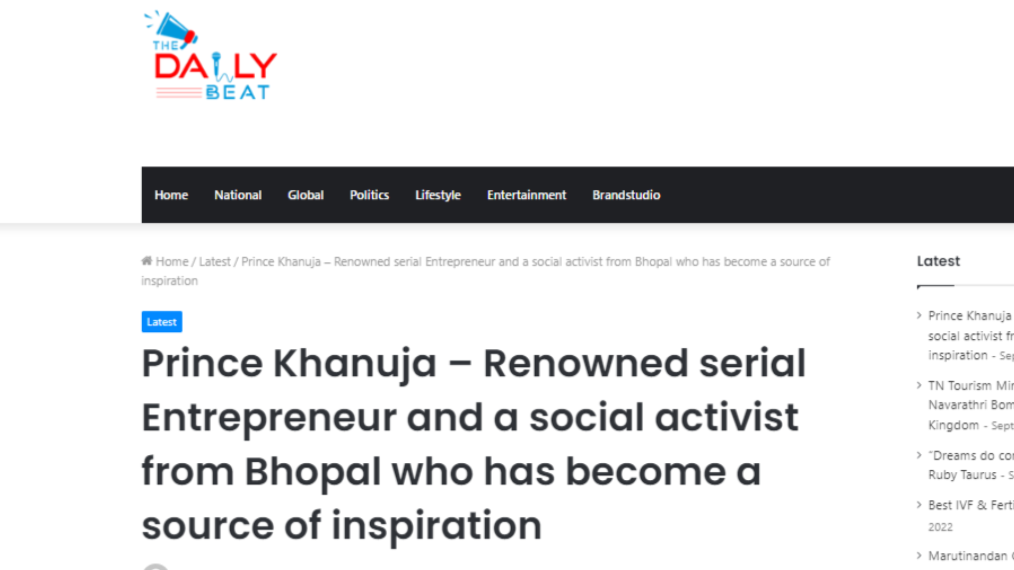Open the National menu section
The height and width of the screenshot is (570, 1014).
pyautogui.click(x=238, y=195)
